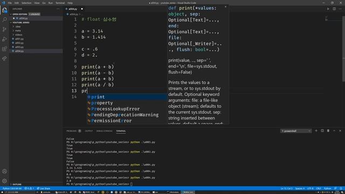The image size is (345, 194).
Task: Open the Help menu
Action: click(70, 3)
